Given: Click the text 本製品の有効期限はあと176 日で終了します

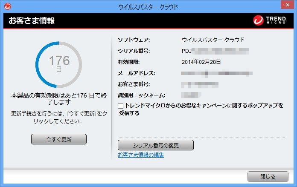Looking at the screenshot, I should click(x=59, y=99).
